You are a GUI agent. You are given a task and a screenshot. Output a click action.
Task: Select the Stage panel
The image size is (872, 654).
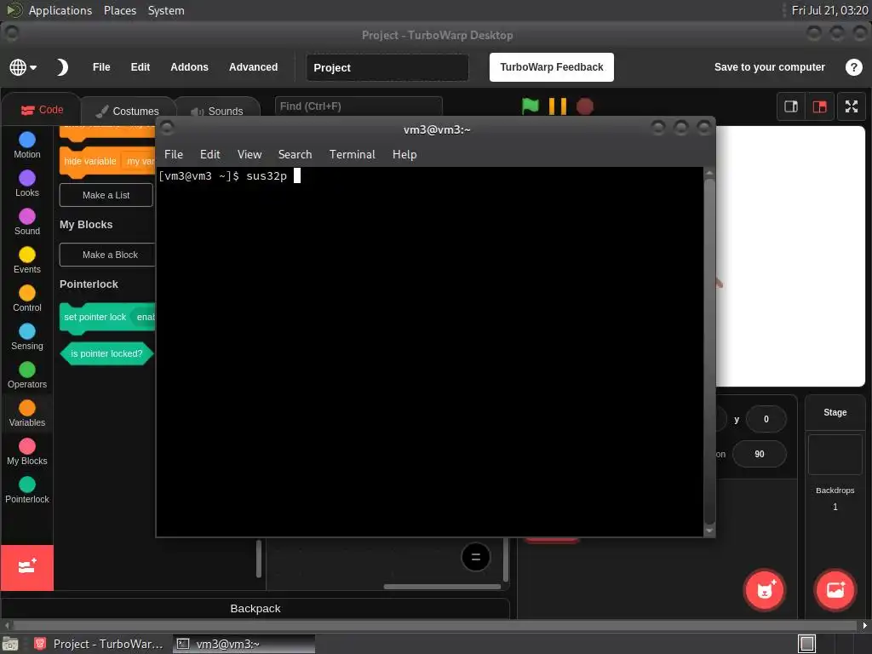pyautogui.click(x=835, y=413)
